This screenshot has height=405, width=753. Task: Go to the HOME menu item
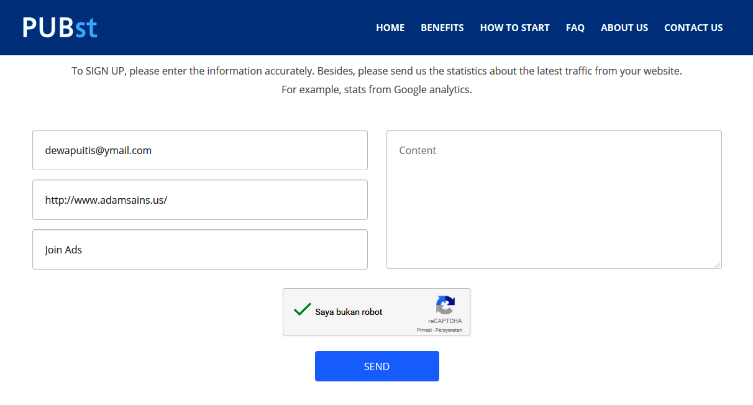coord(390,28)
